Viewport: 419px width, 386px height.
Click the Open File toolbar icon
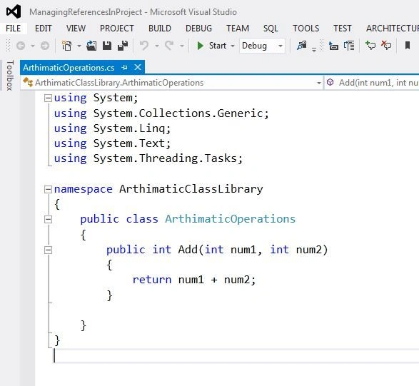point(91,46)
